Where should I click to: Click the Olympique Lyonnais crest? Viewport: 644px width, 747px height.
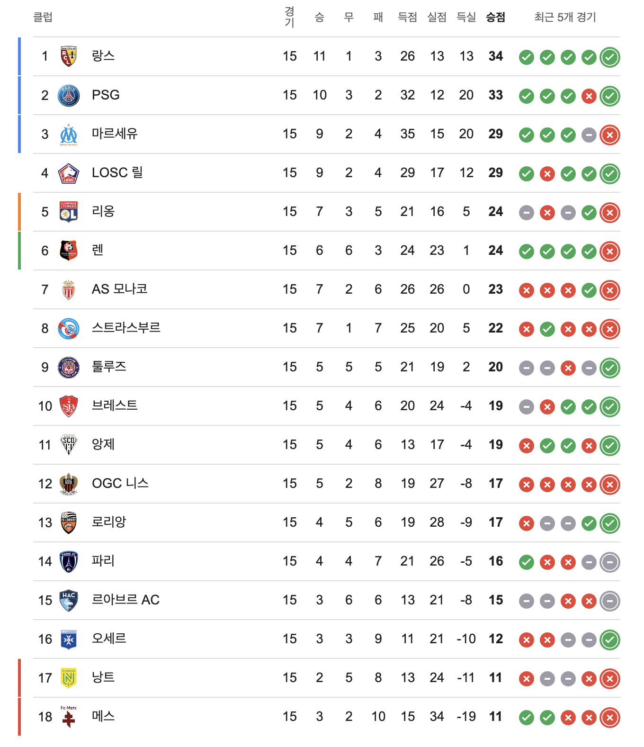pos(69,212)
